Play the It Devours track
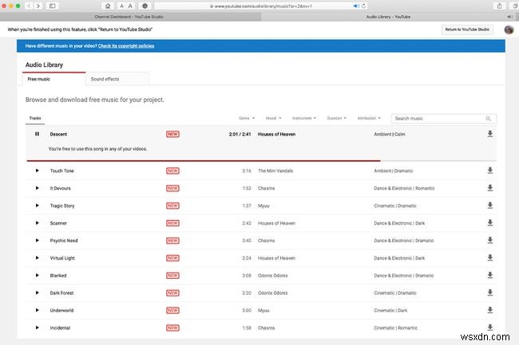 point(37,188)
